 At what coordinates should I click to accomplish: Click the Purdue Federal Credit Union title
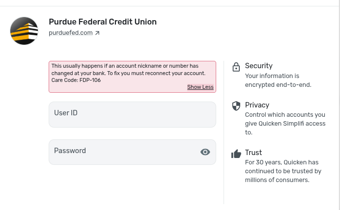pos(103,22)
